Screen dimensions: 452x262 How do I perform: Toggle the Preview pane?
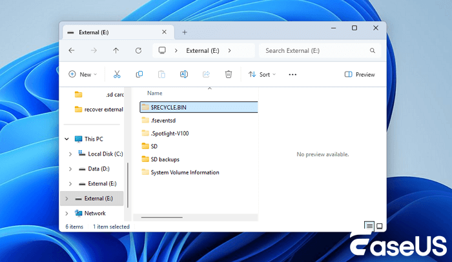(360, 75)
